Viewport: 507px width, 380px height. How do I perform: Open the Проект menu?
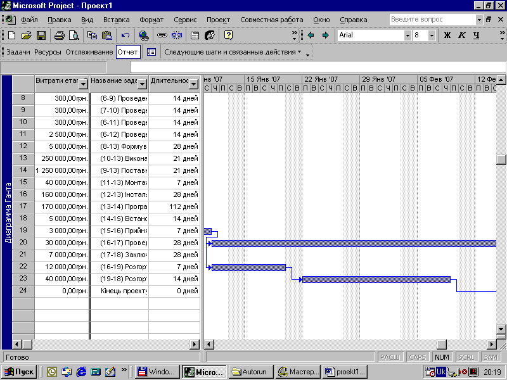coord(218,20)
